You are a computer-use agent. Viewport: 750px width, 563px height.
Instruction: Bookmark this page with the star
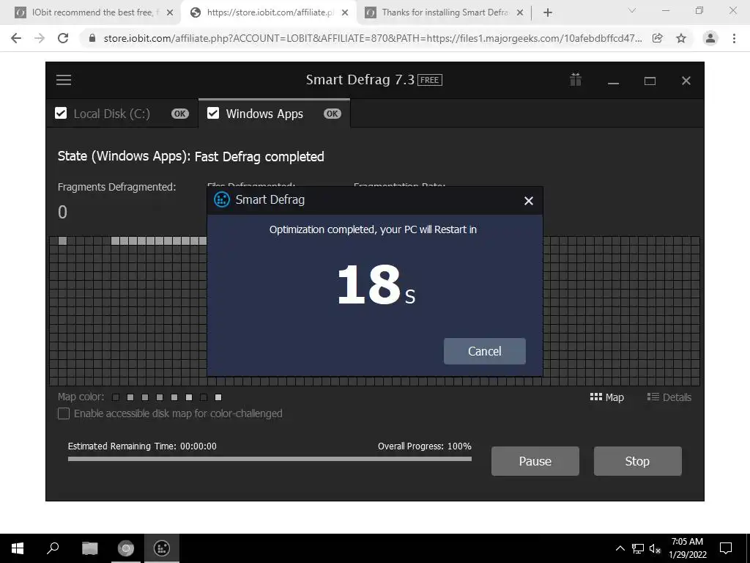click(x=681, y=38)
